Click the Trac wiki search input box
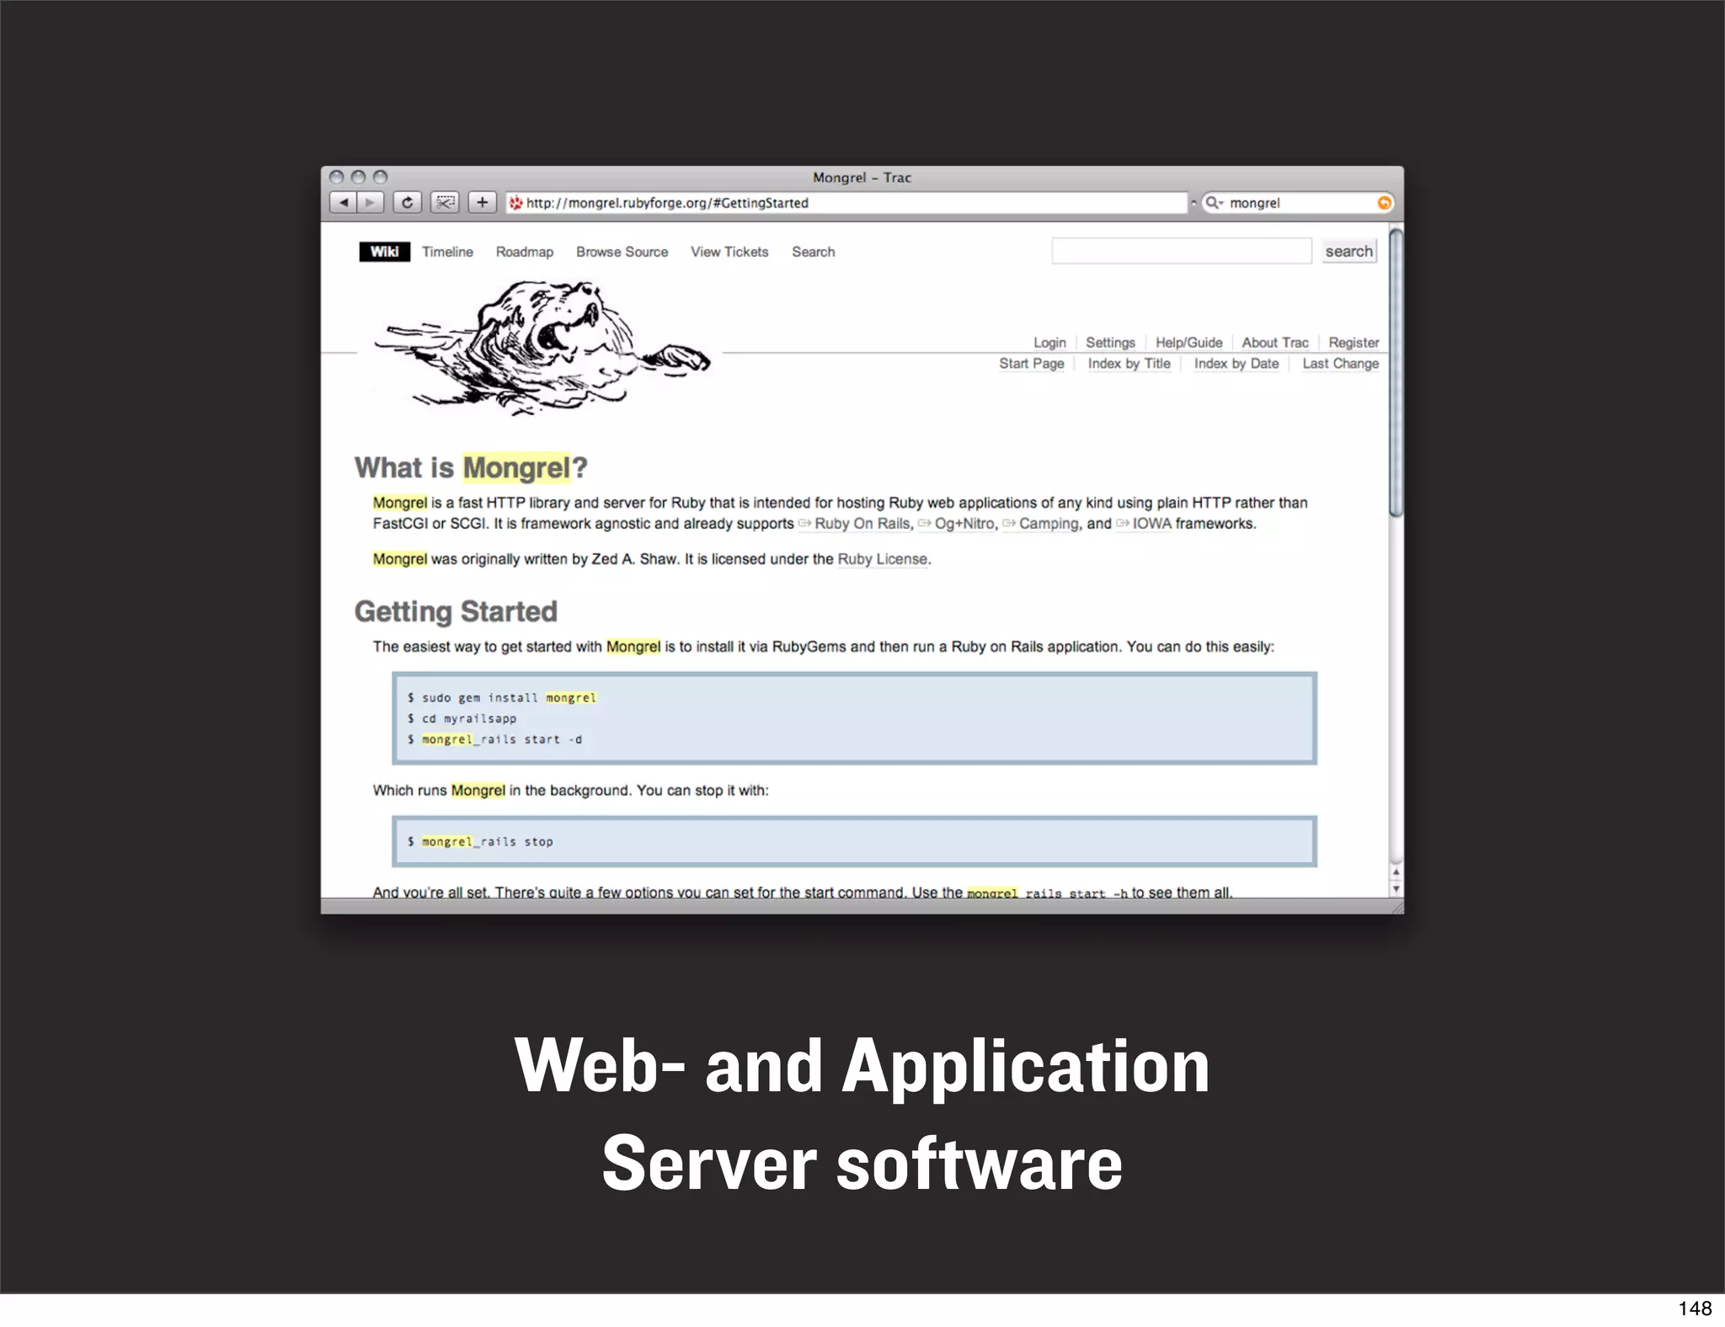 (1181, 251)
